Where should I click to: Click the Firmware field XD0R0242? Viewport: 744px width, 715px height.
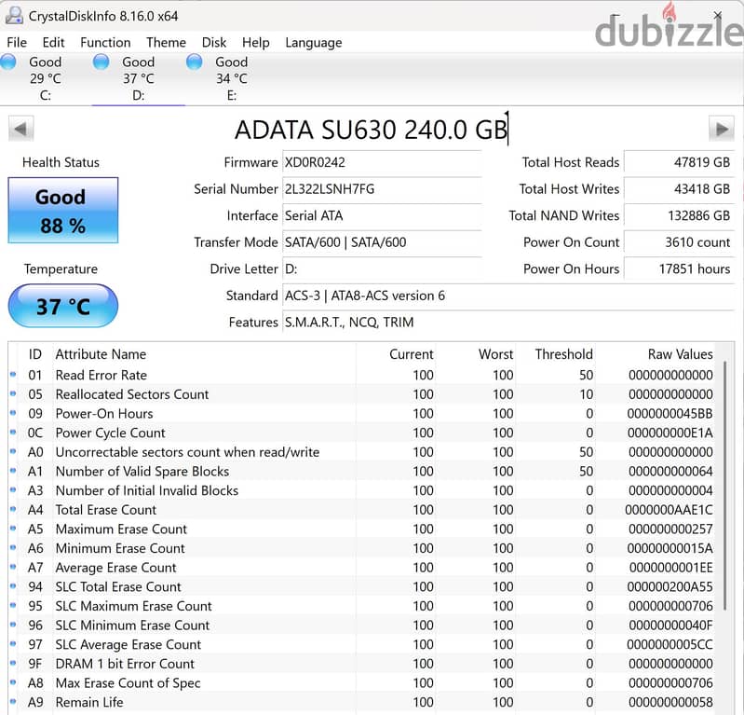pyautogui.click(x=382, y=162)
